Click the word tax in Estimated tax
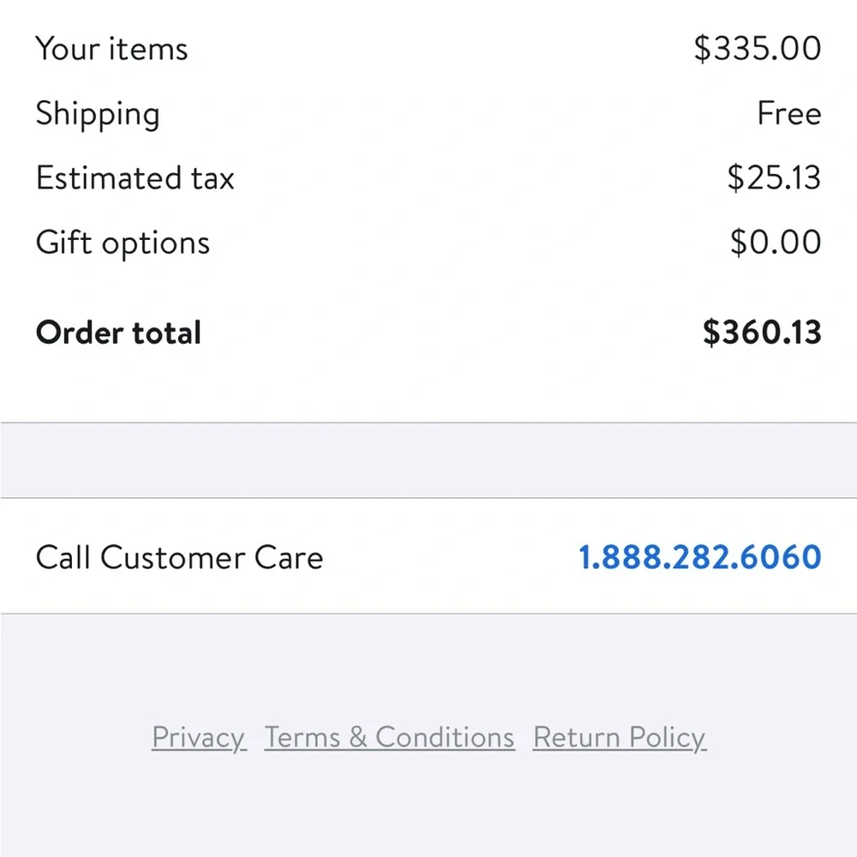The height and width of the screenshot is (857, 857). 213,179
